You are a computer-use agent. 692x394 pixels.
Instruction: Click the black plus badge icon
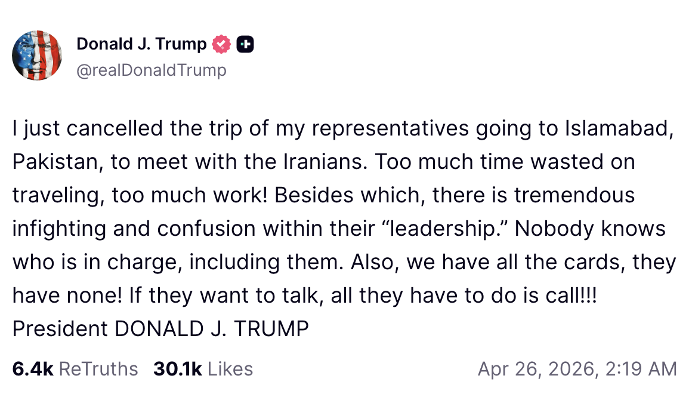coord(245,44)
